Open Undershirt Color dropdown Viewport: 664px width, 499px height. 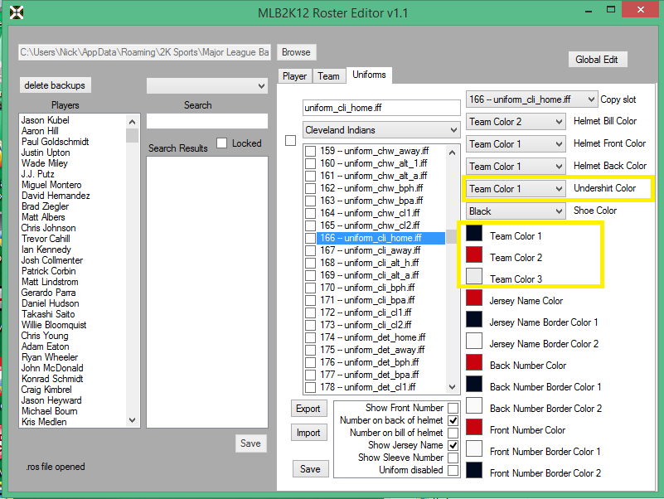pos(516,188)
